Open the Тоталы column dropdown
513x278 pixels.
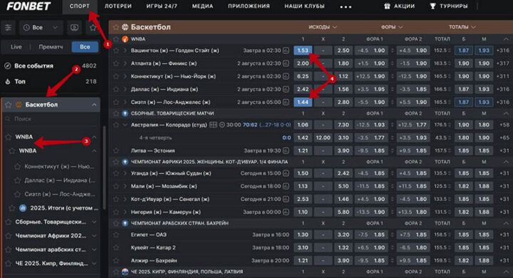462,27
